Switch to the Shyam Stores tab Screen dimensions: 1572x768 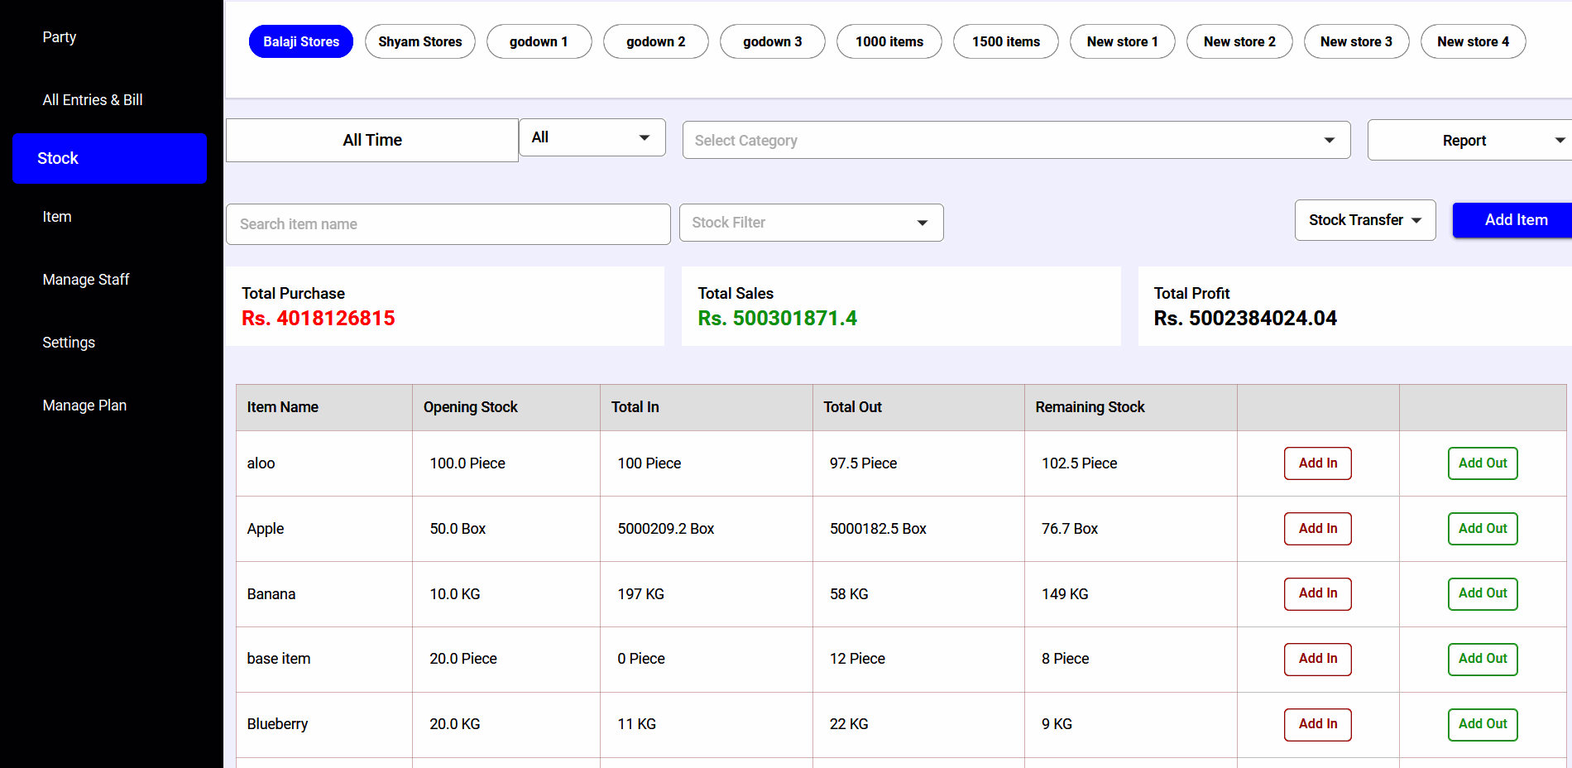coord(419,41)
